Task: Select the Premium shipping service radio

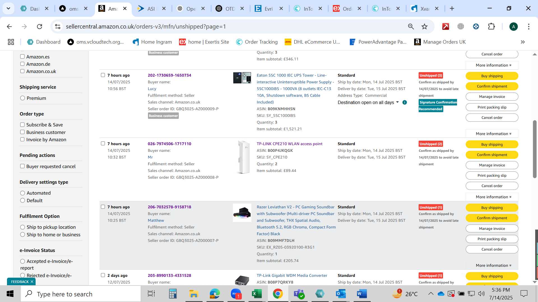Action: (23, 98)
